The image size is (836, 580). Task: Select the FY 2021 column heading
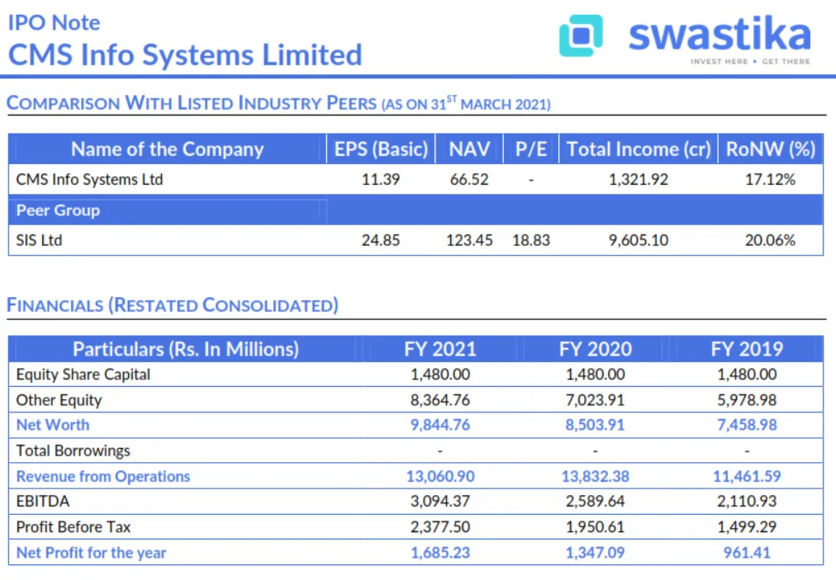pyautogui.click(x=440, y=348)
